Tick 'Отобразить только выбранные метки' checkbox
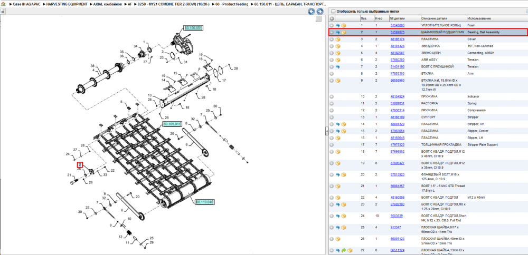 (x=333, y=11)
